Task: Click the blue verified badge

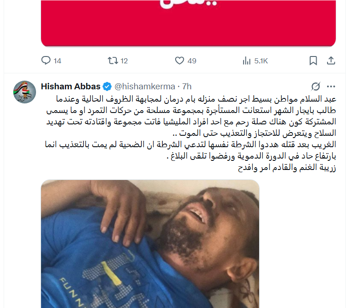Action: (107, 87)
